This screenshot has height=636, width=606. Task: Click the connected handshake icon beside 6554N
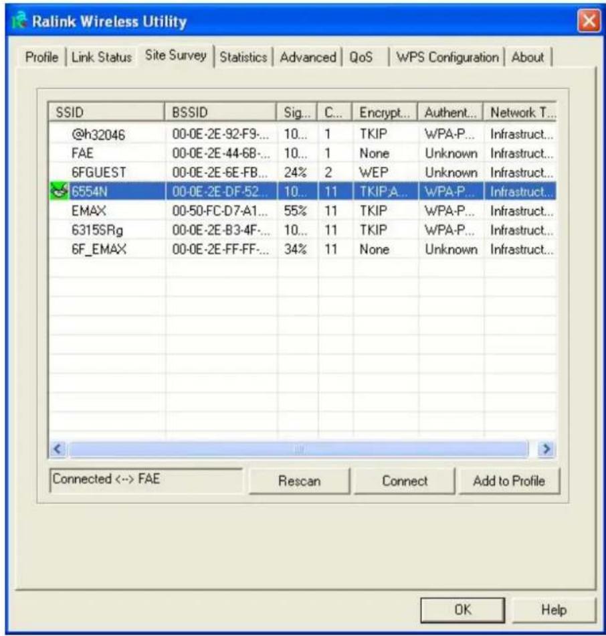tap(59, 191)
